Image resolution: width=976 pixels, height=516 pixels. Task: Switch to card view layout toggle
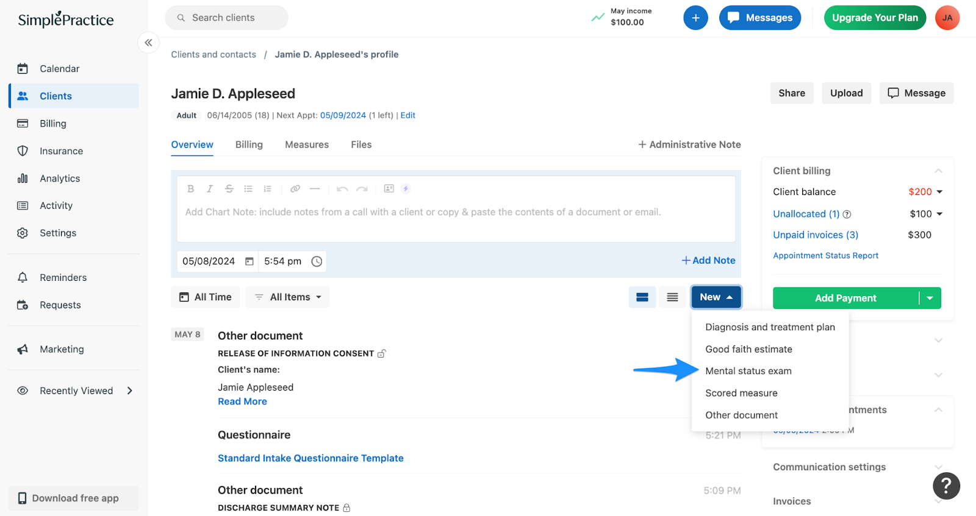tap(642, 297)
